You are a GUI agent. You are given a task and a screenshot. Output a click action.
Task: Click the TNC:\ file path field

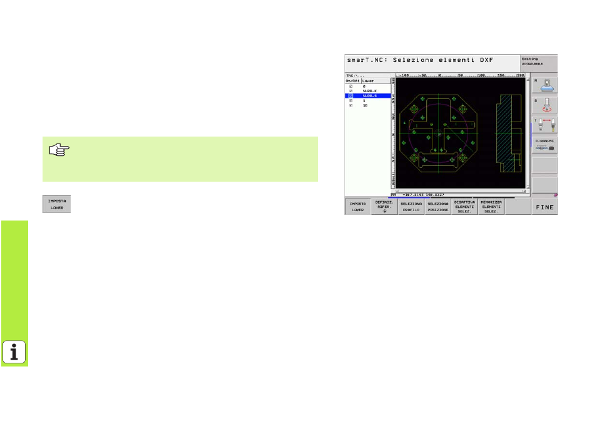click(368, 76)
